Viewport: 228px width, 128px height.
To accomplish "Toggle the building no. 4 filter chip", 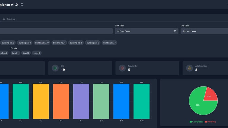I will click(59, 43).
